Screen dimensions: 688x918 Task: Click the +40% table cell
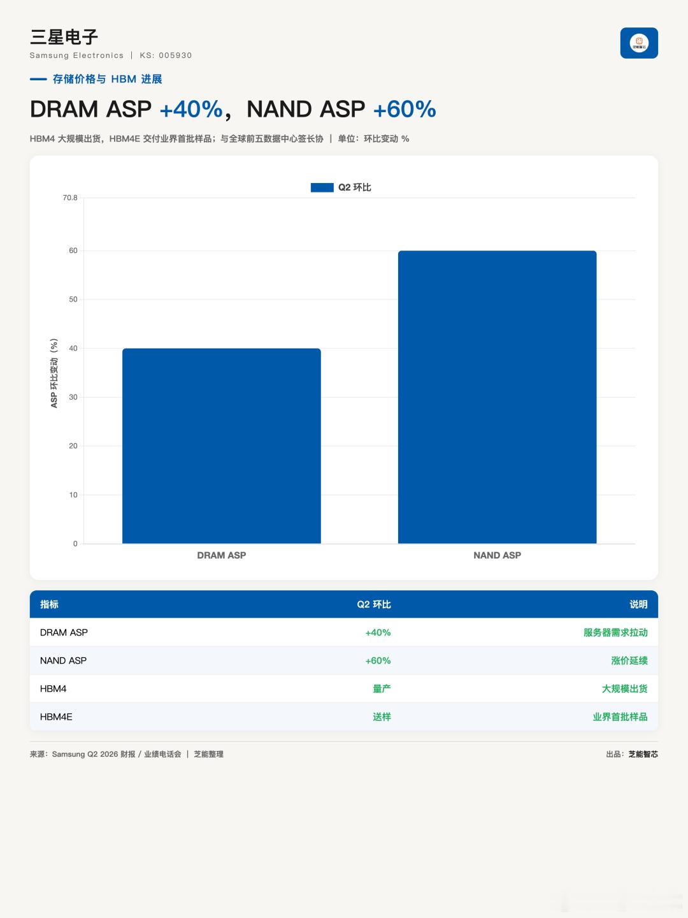pyautogui.click(x=378, y=632)
